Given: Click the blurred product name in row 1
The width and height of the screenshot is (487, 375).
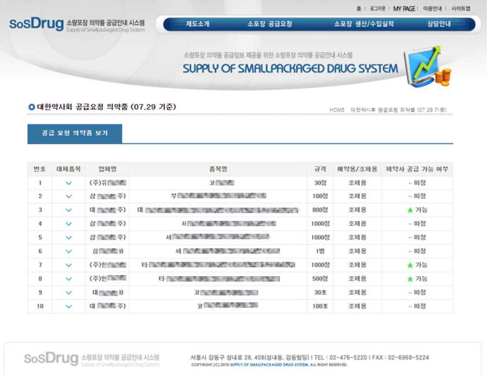Looking at the screenshot, I should click(222, 183).
